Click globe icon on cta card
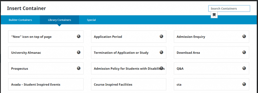The height and width of the screenshot is (93, 258). click(x=244, y=84)
